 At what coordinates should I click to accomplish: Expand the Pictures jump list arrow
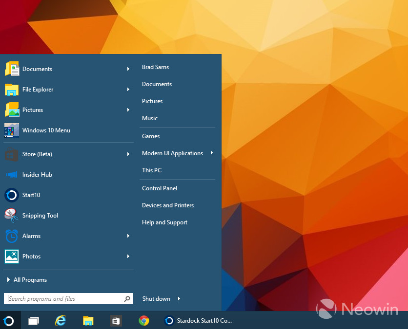(128, 110)
